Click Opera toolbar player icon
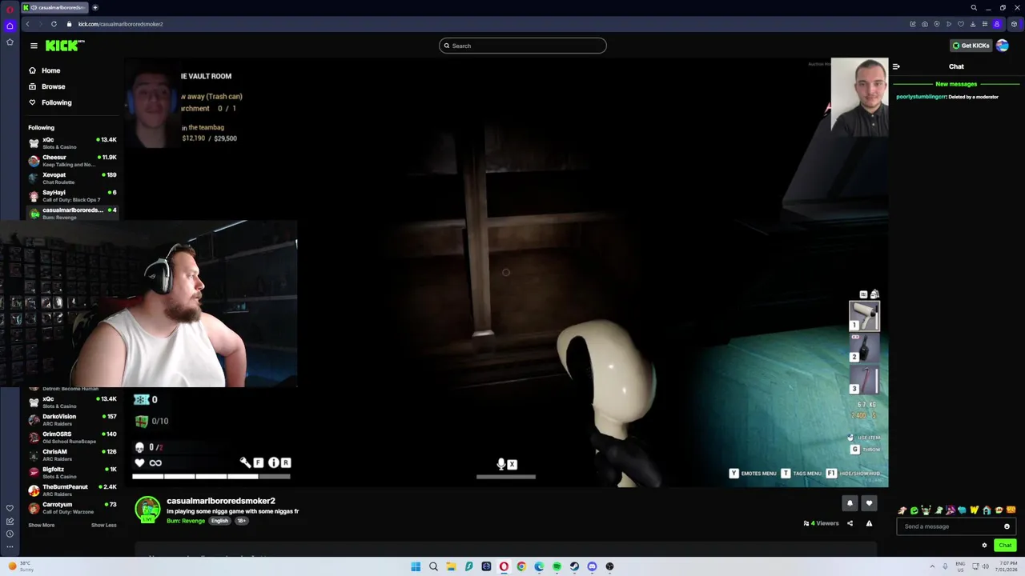 point(949,24)
